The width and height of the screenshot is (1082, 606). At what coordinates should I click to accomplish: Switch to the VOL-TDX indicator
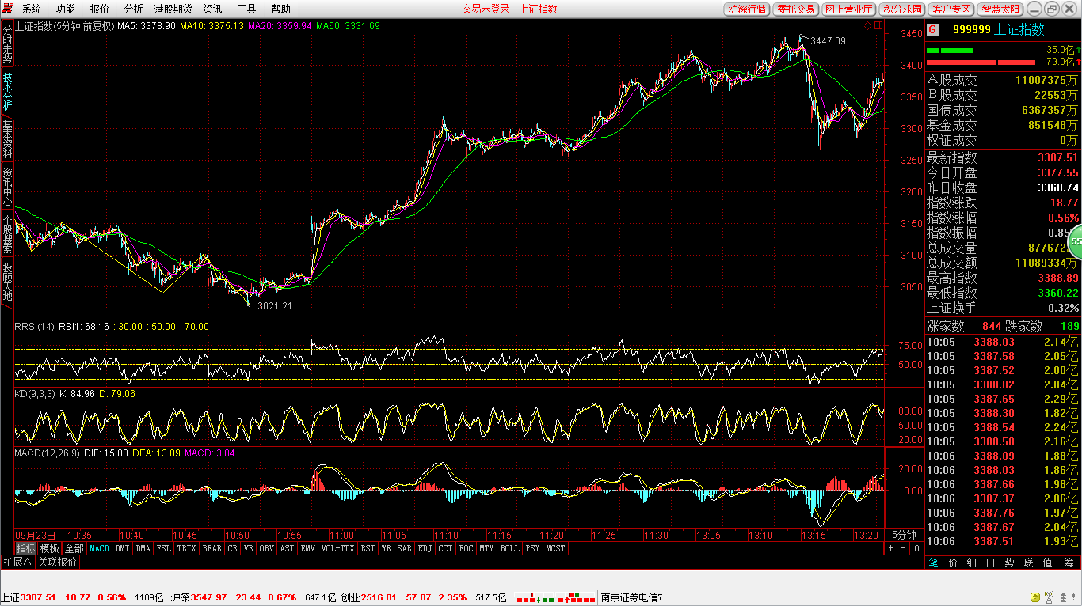coord(337,548)
